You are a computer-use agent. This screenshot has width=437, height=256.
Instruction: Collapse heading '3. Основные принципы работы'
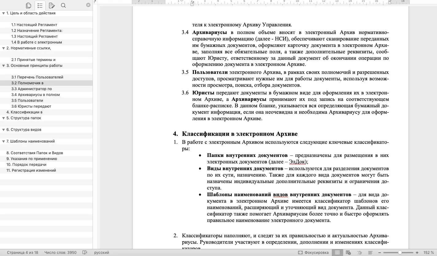pyautogui.click(x=3, y=66)
